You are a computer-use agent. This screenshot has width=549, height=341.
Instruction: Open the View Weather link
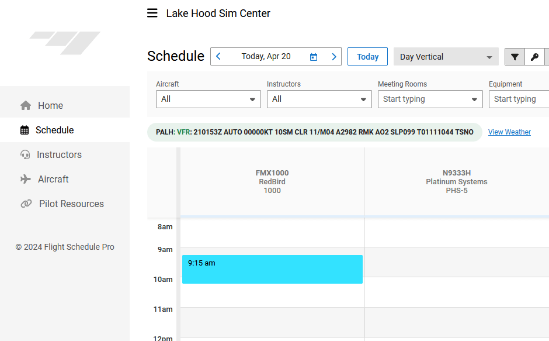click(x=509, y=132)
